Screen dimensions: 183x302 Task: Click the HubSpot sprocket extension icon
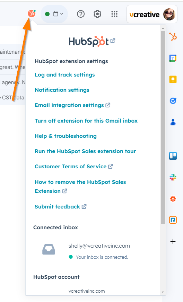32,14
